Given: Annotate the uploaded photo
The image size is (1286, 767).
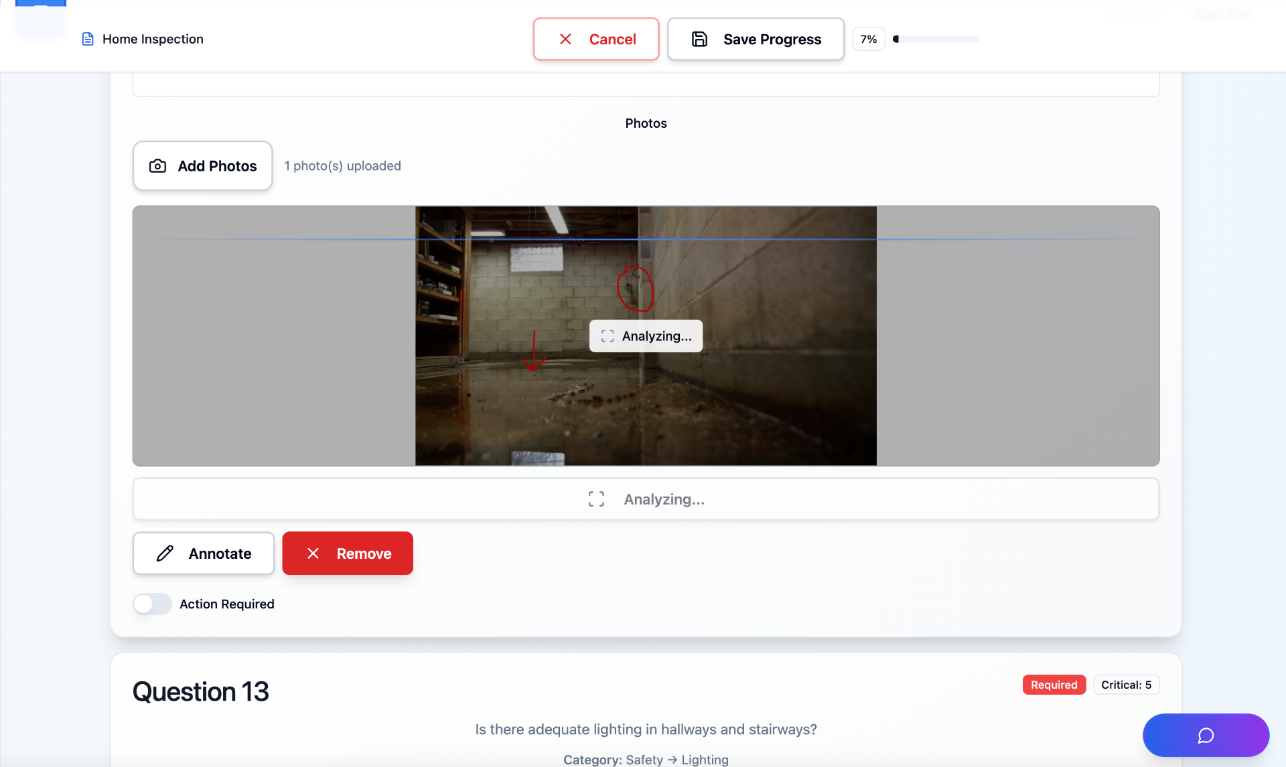Looking at the screenshot, I should pos(204,553).
